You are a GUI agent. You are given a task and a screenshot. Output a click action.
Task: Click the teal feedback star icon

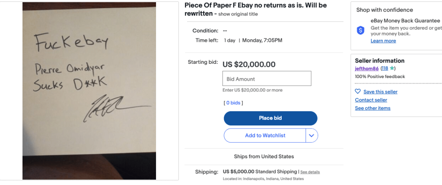coord(391,69)
